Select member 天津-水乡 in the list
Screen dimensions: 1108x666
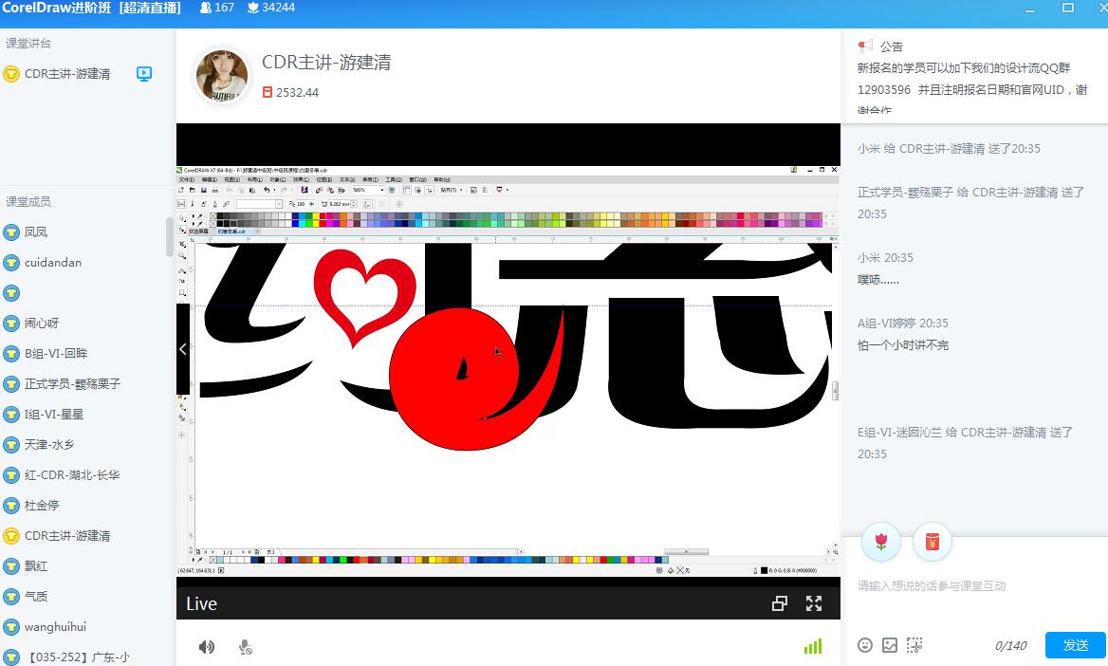coord(49,445)
